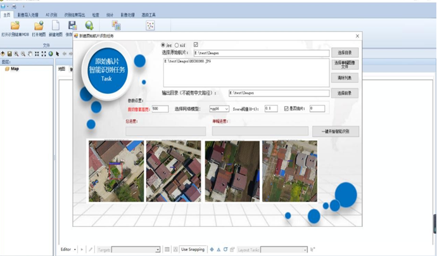Click the 清除列表 button
The width and height of the screenshot is (437, 256).
[345, 77]
